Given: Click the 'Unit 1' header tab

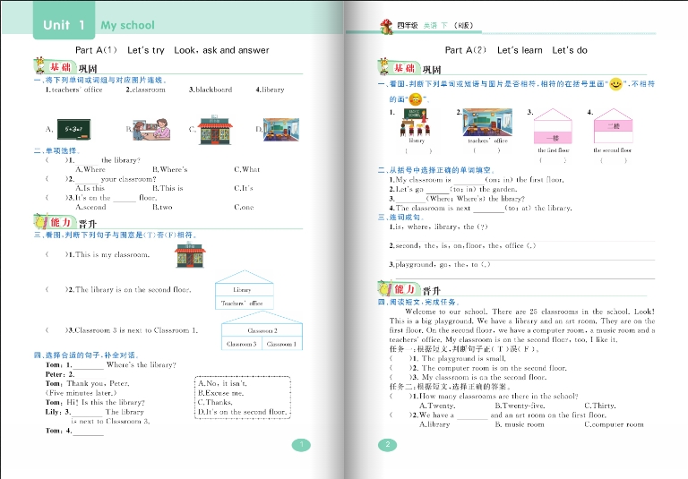Looking at the screenshot, I should tap(64, 25).
